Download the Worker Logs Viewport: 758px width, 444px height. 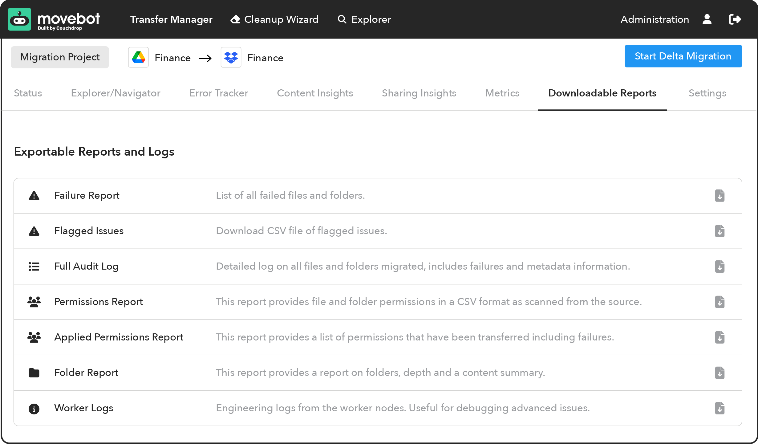[719, 408]
